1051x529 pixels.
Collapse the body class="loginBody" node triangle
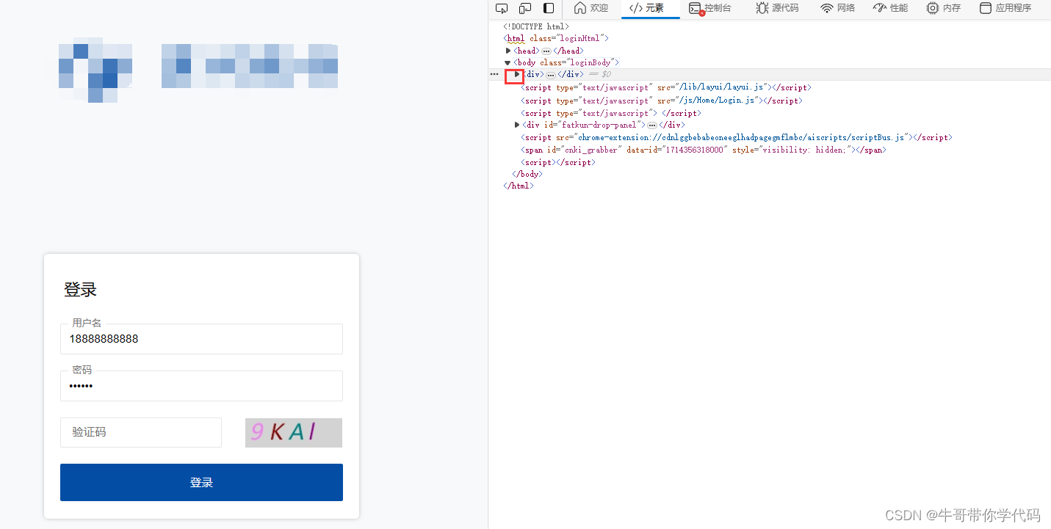point(508,62)
